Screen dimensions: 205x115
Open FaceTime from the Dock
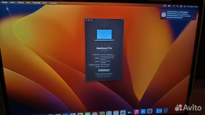[87, 114]
